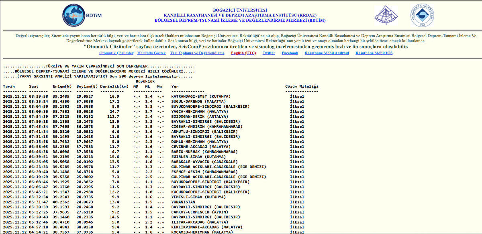Click the Boğaziçi Üniversitesi header title

click(240, 10)
